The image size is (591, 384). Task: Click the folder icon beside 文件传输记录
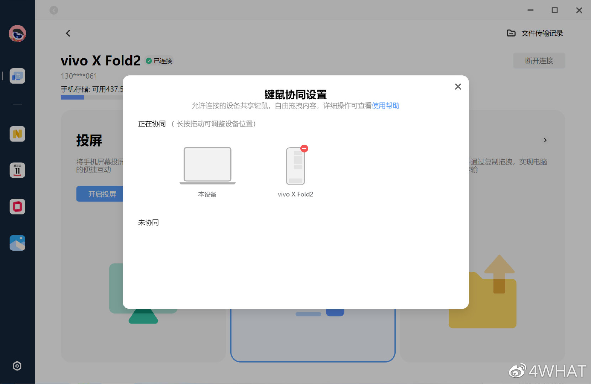point(511,33)
